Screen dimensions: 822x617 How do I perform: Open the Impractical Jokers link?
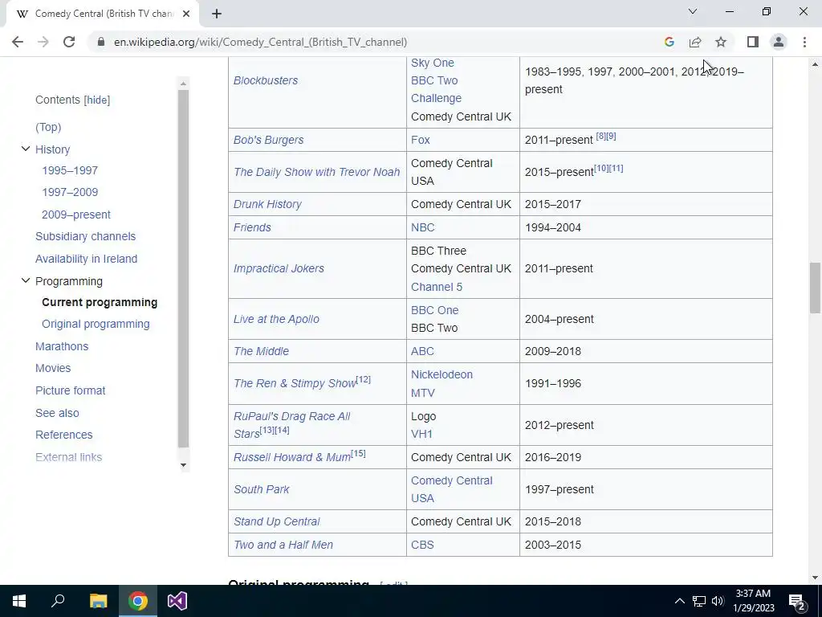point(279,268)
